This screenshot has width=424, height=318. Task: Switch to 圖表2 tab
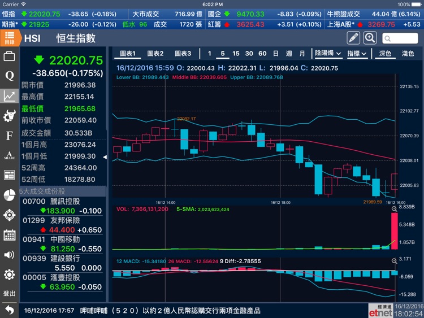click(x=155, y=54)
